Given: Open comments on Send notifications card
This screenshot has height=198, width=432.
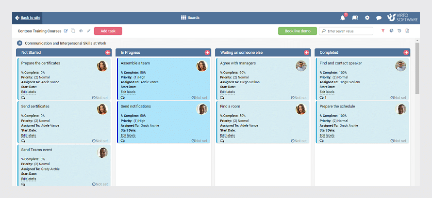Looking at the screenshot, I should [x=123, y=141].
